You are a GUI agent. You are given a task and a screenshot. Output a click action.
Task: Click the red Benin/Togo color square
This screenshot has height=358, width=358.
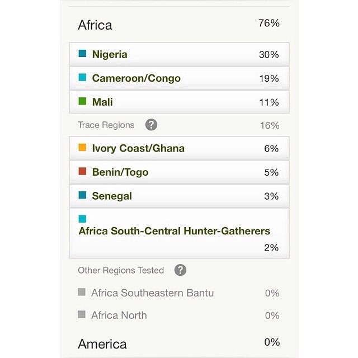point(82,171)
